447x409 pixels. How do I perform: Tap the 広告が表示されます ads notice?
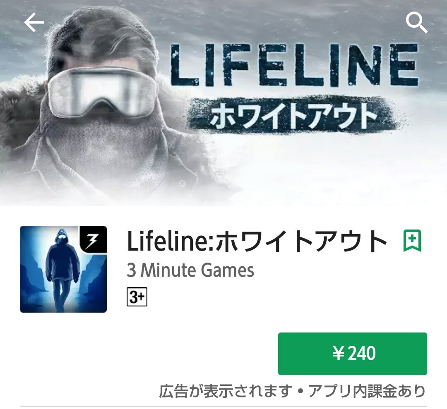225,391
